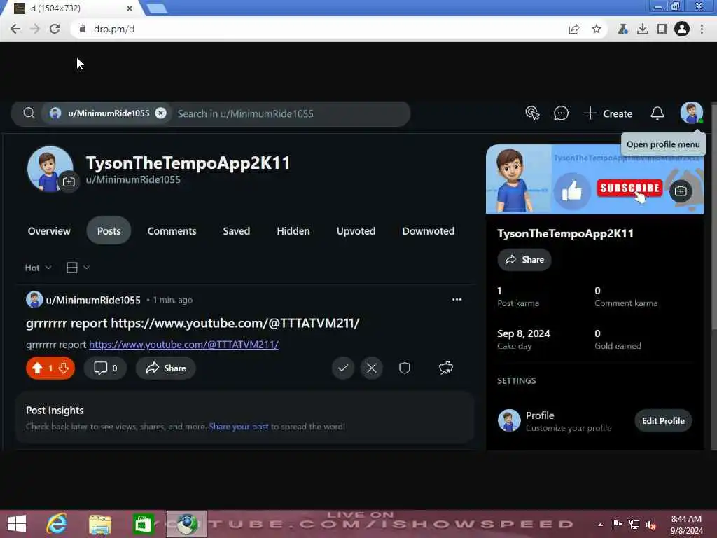Screen dimensions: 717x538
Task: Toggle the browser side panel icon
Action: [662, 29]
